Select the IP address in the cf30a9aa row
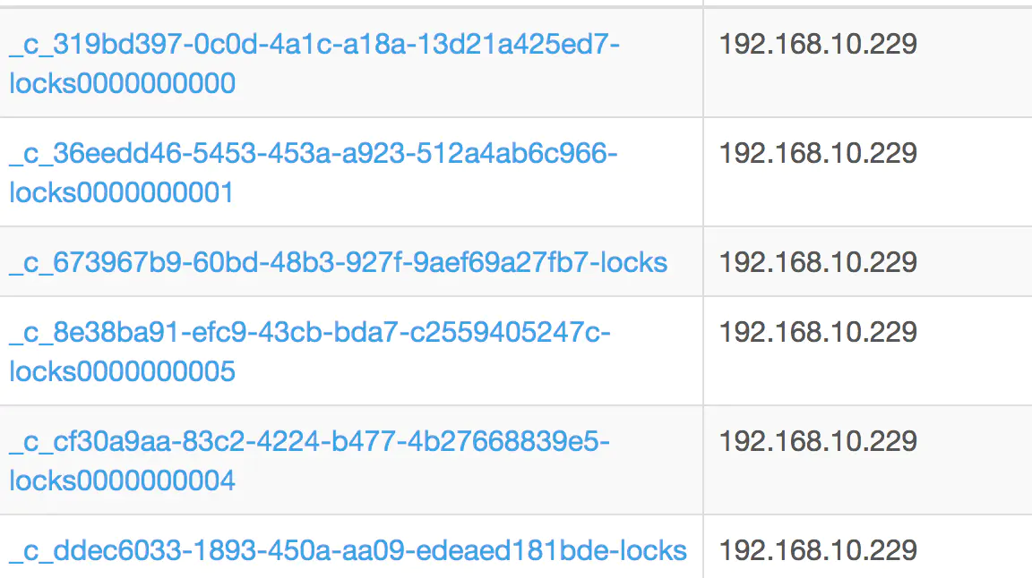 (818, 441)
